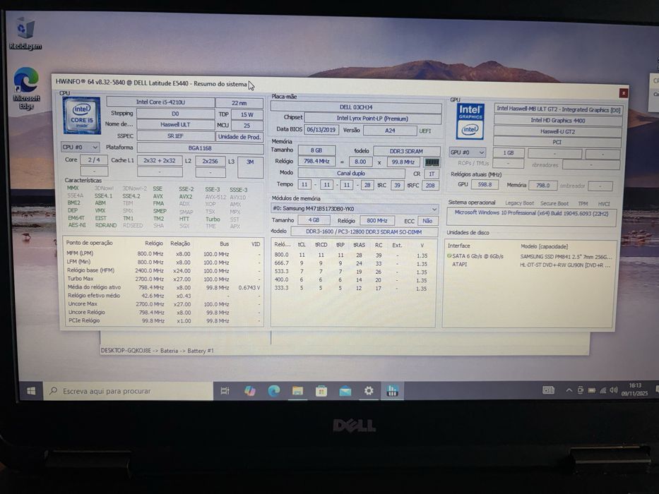Open Settings gear in the taskbar
Image resolution: width=659 pixels, height=494 pixels.
click(x=369, y=391)
